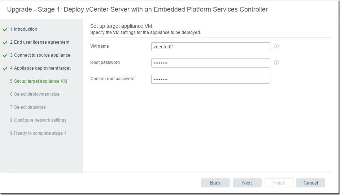Focus the VM name field containing vcenter01
340x195 pixels.
click(210, 47)
